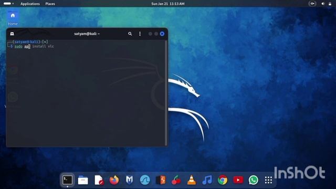Close the terminal window

[x=162, y=34]
